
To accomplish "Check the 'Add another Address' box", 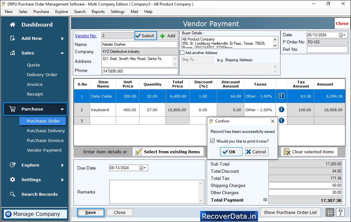I will pyautogui.click(x=182, y=53).
